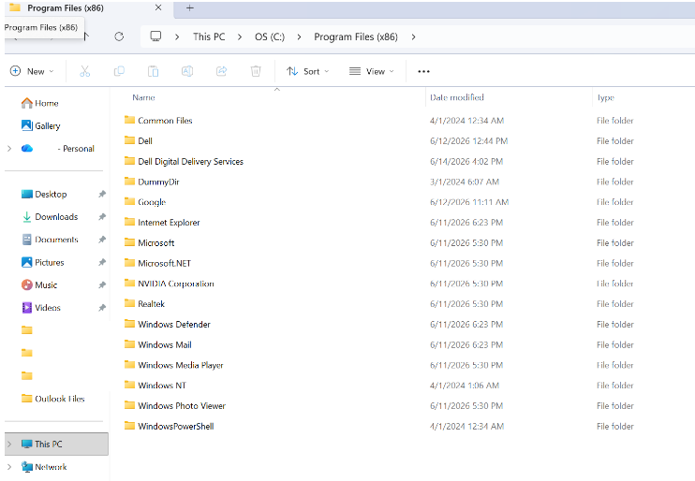Open the New dropdown menu
The width and height of the screenshot is (695, 481).
pos(32,71)
